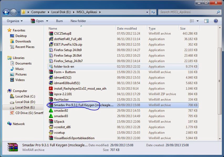Select the smadav92 application icon
Screen dimensions: 224x157
coord(51,111)
